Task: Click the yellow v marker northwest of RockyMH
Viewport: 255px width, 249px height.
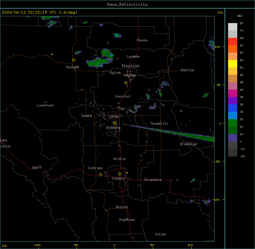Action: [x=52, y=54]
